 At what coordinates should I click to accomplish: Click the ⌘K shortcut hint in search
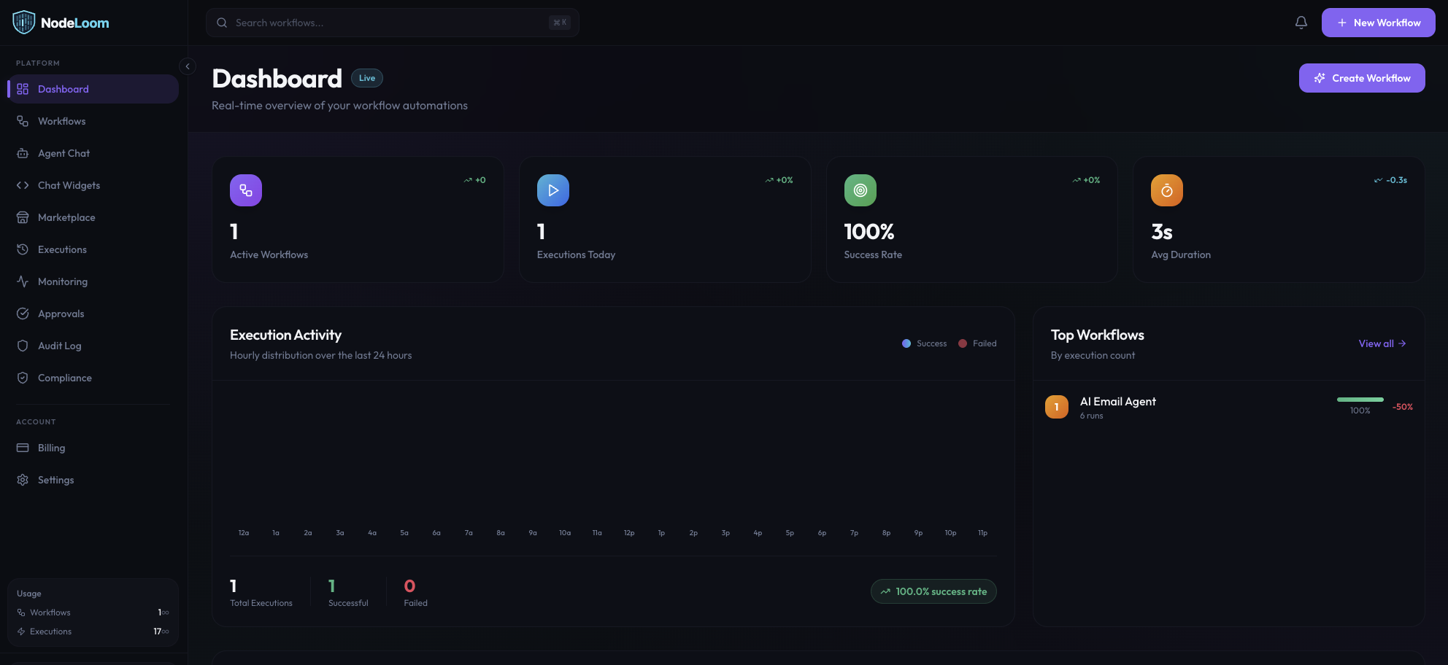click(560, 23)
